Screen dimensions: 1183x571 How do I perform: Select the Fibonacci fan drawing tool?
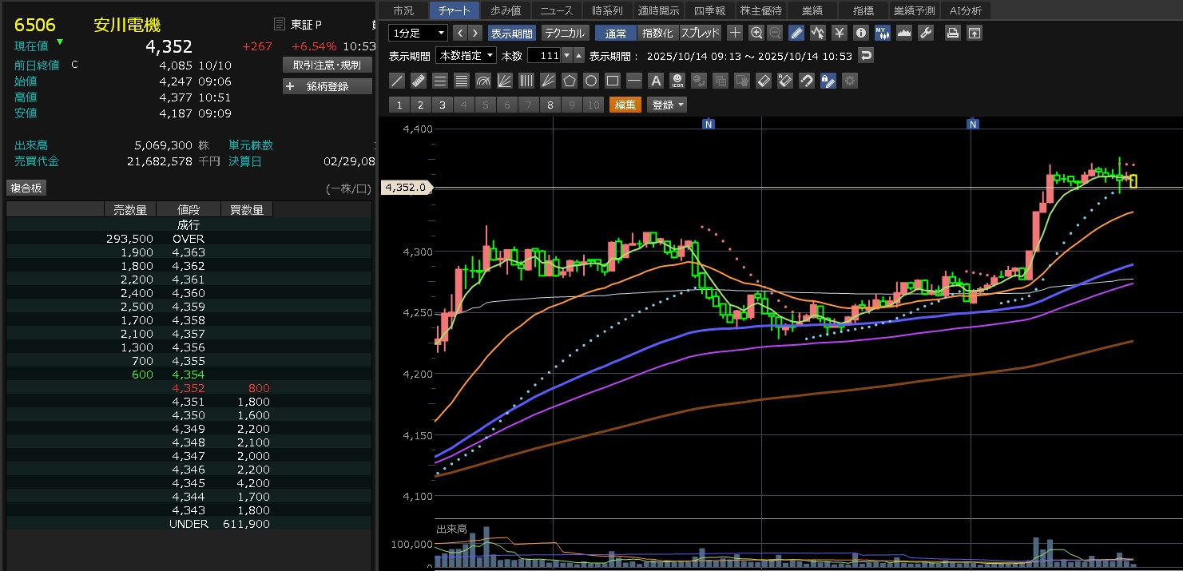(505, 81)
